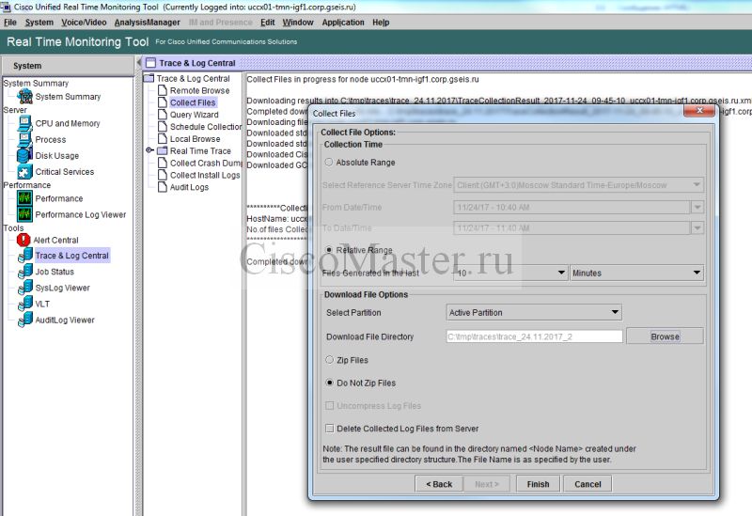The height and width of the screenshot is (516, 752).
Task: Open Job Status icon
Action: (x=25, y=272)
